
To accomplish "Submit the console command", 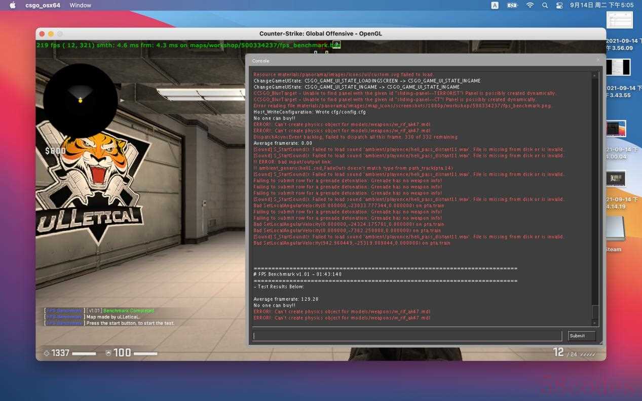I will (x=581, y=336).
